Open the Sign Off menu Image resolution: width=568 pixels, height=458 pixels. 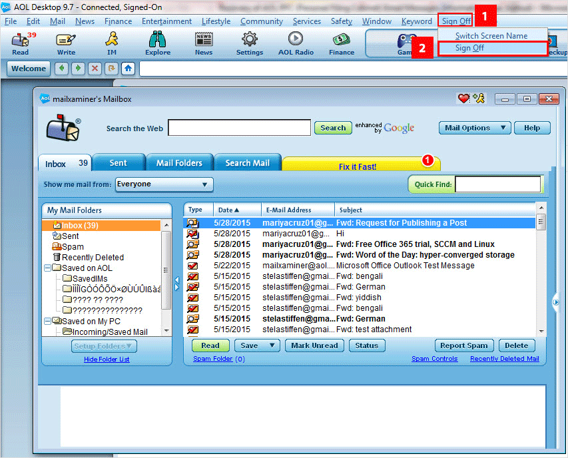[455, 21]
